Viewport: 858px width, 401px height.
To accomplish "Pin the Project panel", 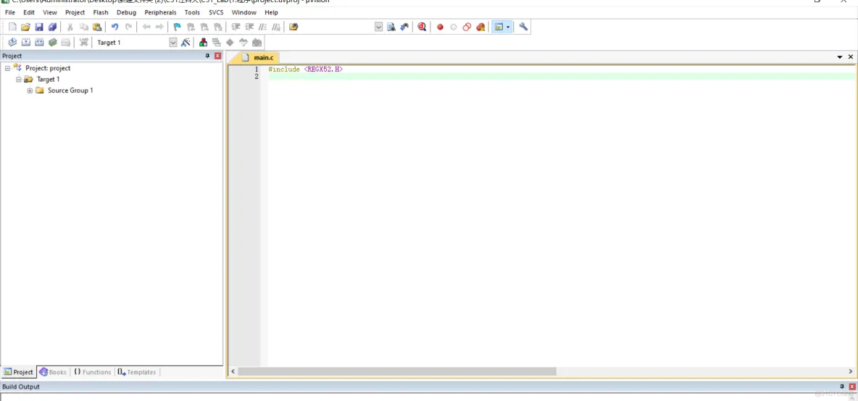I will 207,56.
